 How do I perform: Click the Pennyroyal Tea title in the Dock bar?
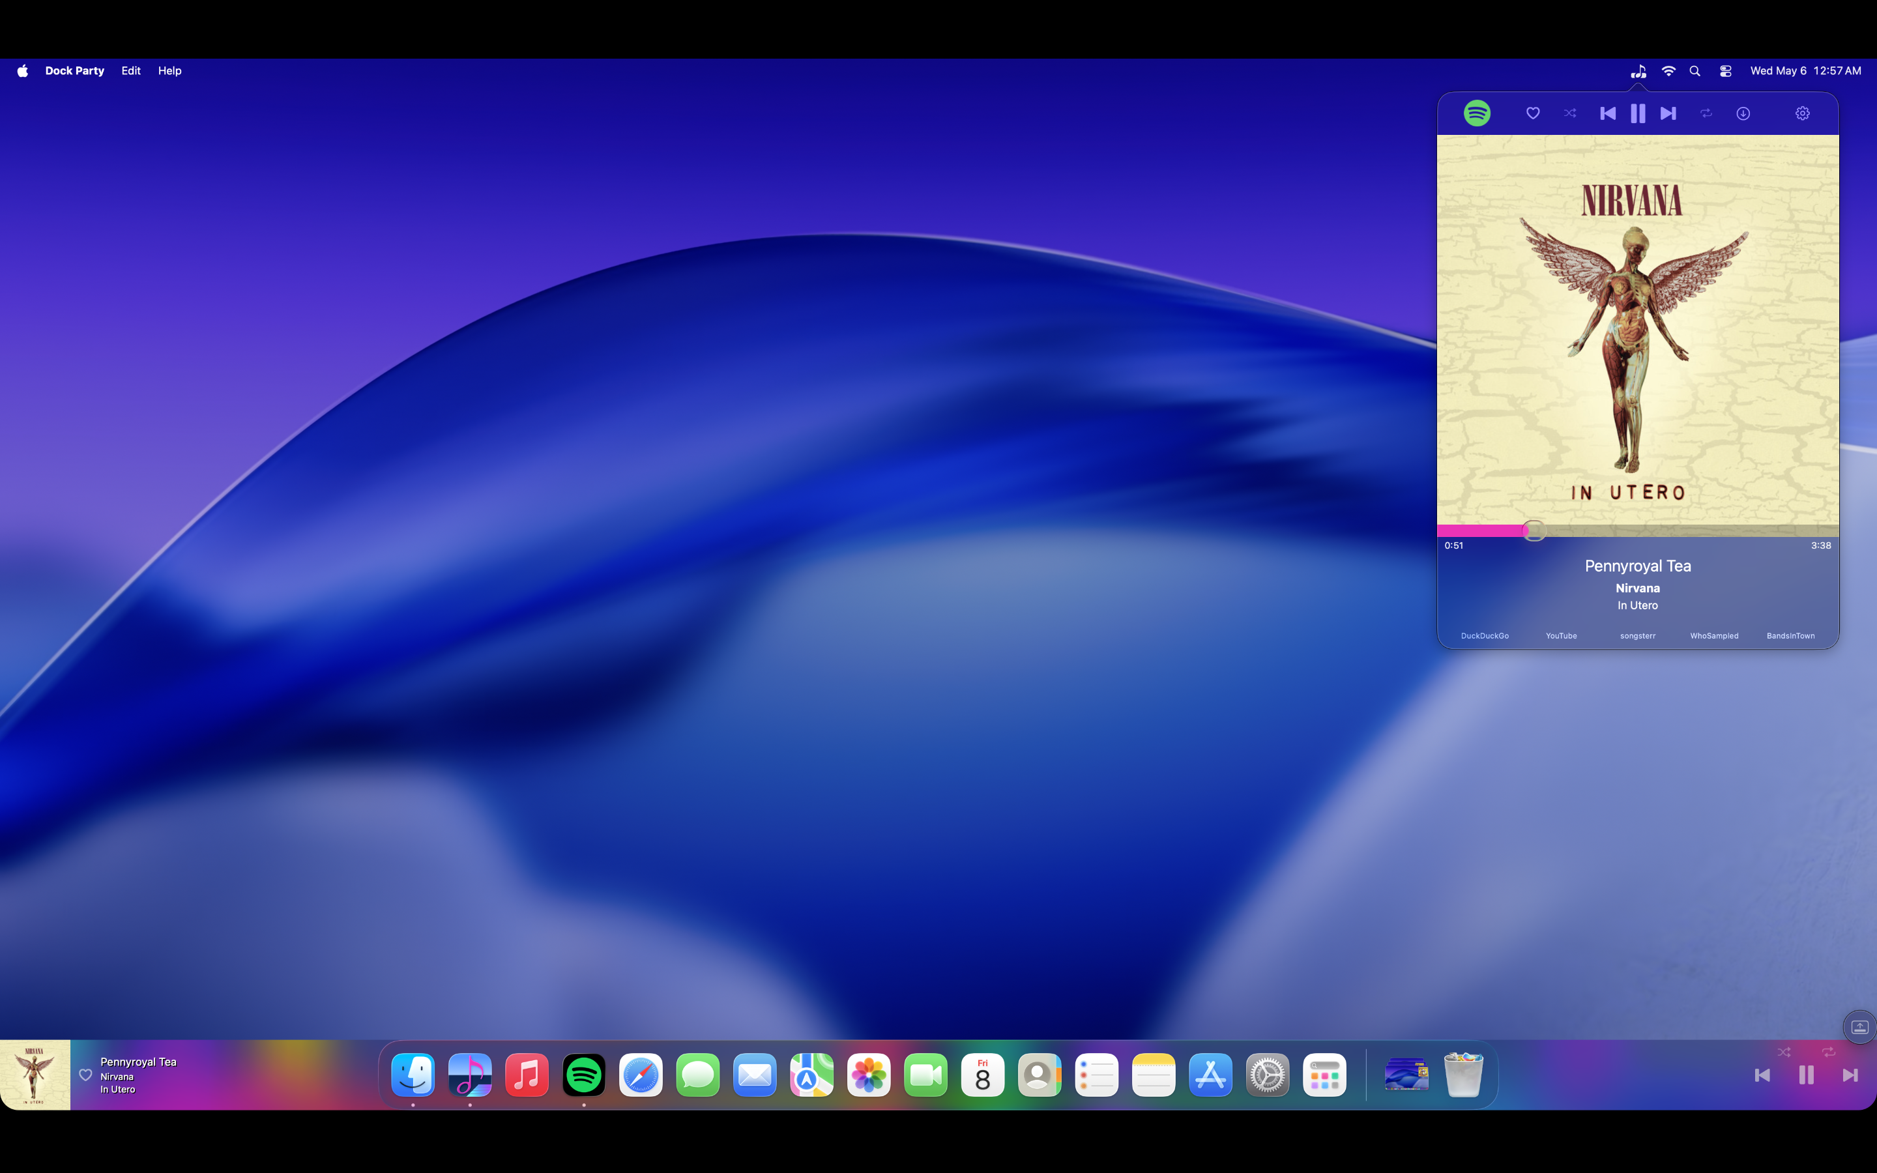138,1062
